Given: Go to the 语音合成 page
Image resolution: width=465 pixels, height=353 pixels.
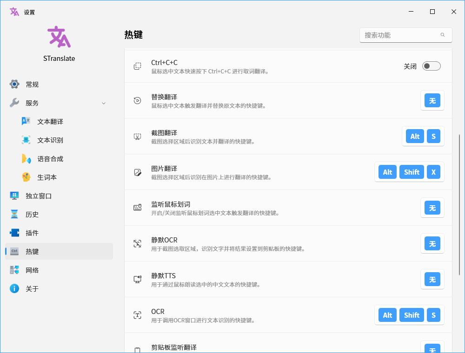Looking at the screenshot, I should point(59,159).
